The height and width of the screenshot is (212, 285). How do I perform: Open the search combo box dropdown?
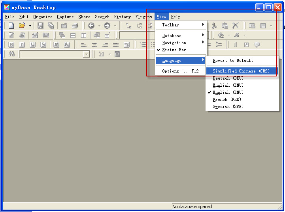(86, 54)
